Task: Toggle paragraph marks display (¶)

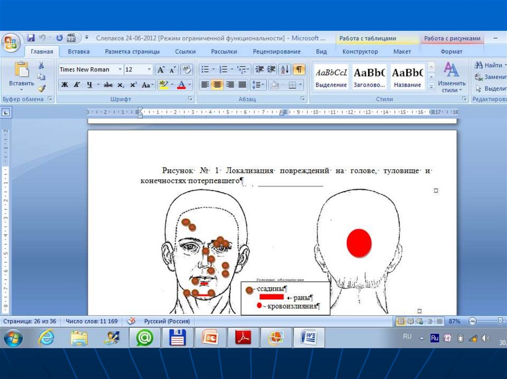Action: coord(299,70)
